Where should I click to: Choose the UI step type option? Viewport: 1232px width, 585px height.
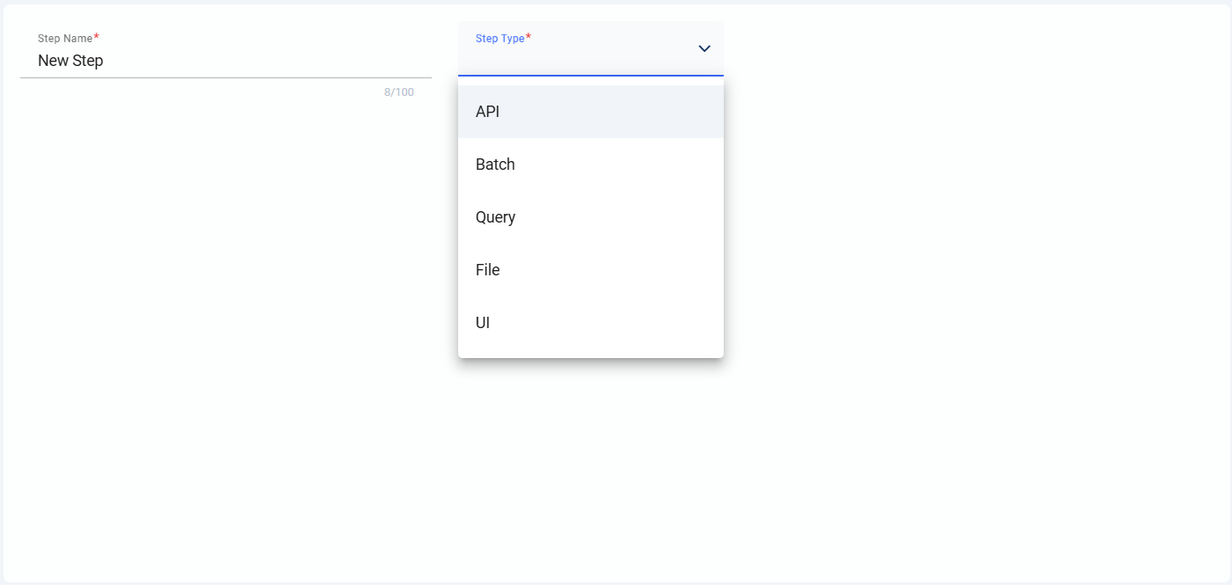tap(483, 323)
